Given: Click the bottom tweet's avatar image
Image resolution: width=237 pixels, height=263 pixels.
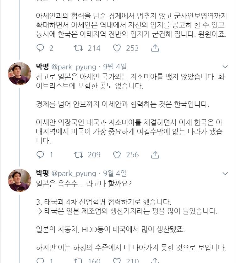Looking at the screenshot, I should point(19,180).
